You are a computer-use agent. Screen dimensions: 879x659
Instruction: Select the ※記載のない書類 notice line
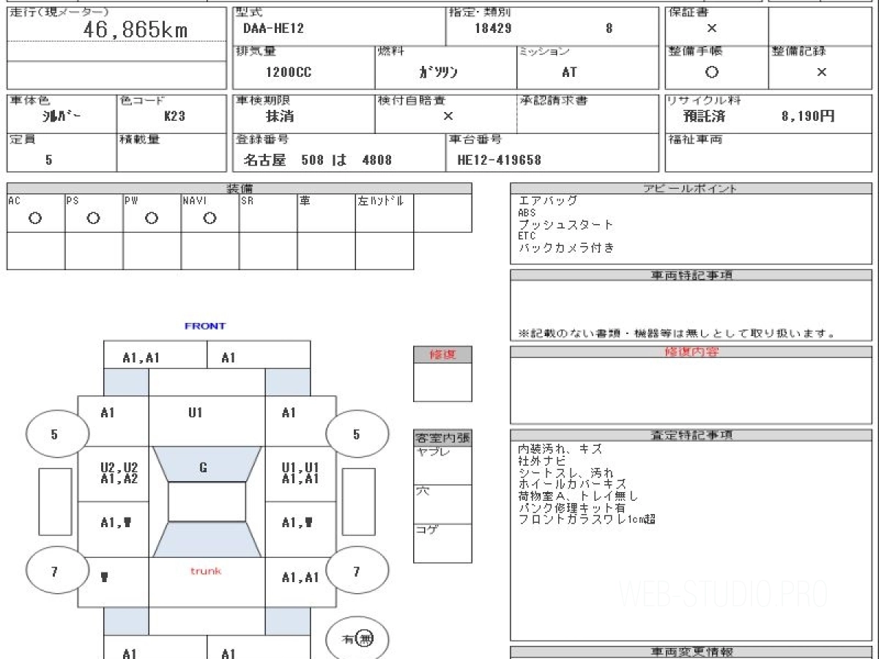pos(677,333)
